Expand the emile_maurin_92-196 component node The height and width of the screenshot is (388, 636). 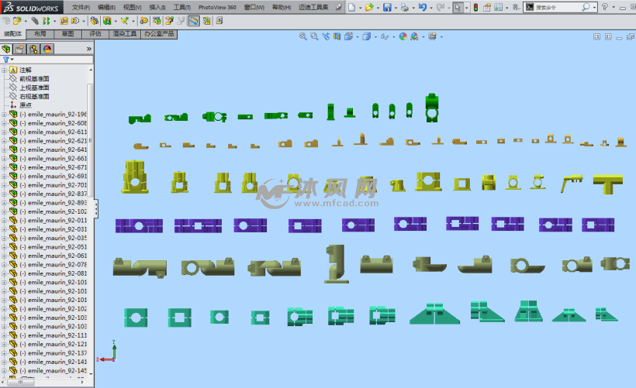(x=4, y=114)
